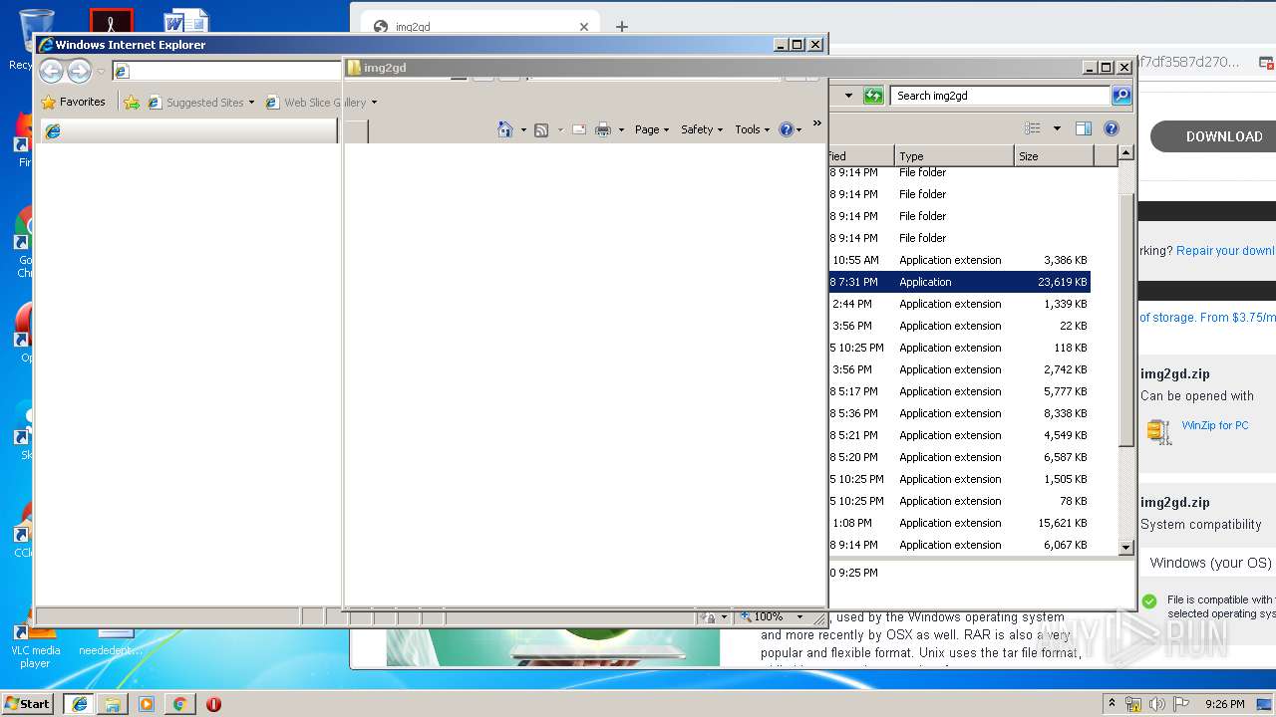Refresh the img2gd folder view
The height and width of the screenshot is (717, 1276).
873,96
